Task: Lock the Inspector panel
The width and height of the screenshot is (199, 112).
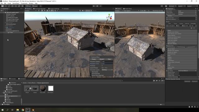Action: point(196,9)
